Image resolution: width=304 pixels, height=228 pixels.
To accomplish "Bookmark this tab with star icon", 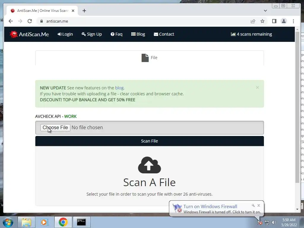I will tap(262, 21).
